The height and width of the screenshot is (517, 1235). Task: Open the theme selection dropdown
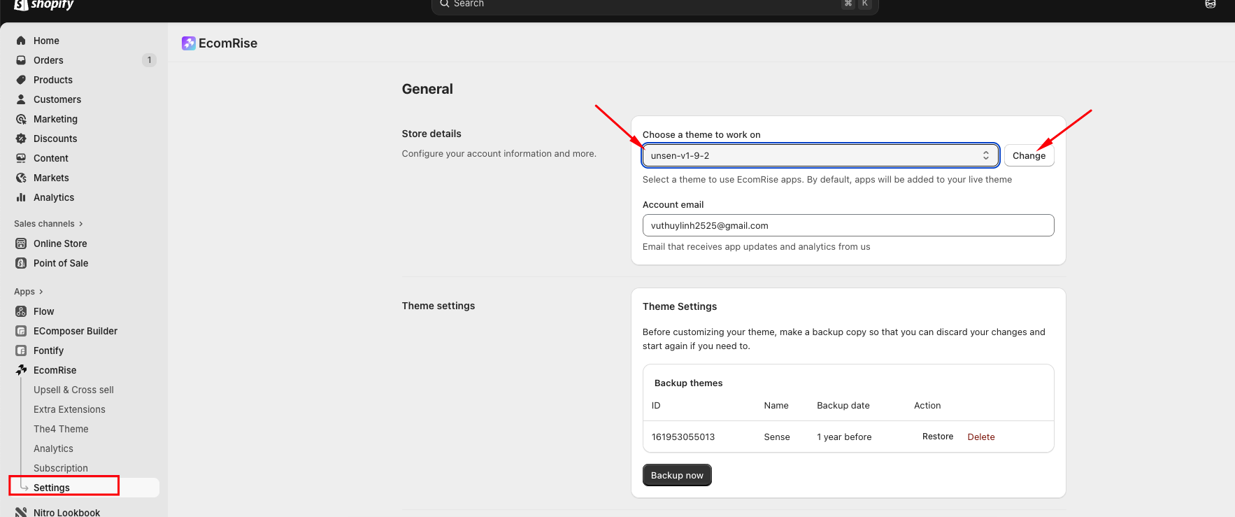tap(820, 155)
